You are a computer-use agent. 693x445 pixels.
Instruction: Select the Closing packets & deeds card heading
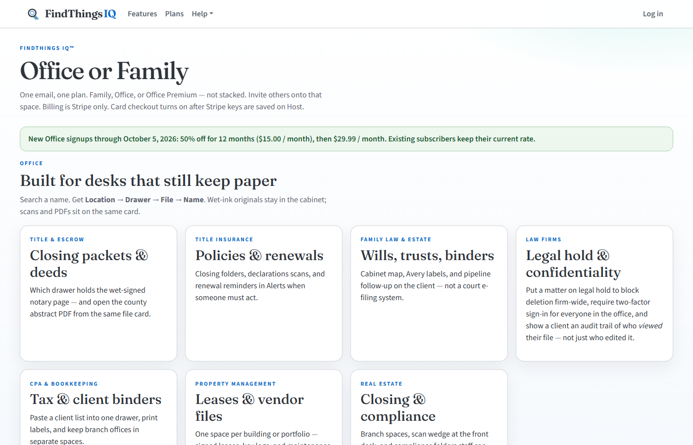coord(89,264)
